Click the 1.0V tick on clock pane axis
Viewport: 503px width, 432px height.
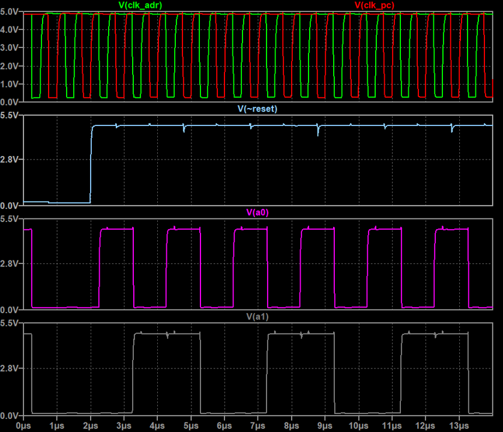[x=10, y=85]
